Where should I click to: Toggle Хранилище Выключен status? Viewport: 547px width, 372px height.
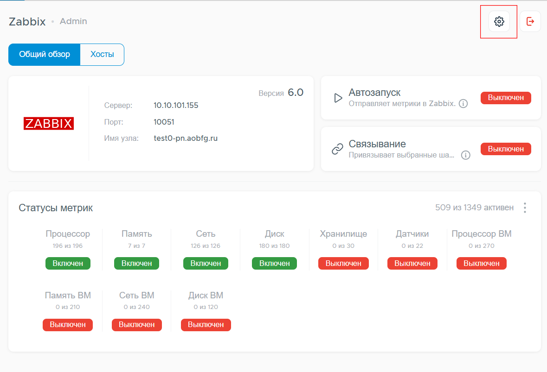pos(343,263)
